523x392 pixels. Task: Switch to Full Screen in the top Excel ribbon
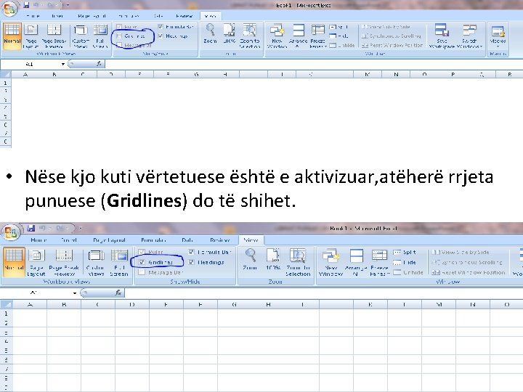[100, 36]
